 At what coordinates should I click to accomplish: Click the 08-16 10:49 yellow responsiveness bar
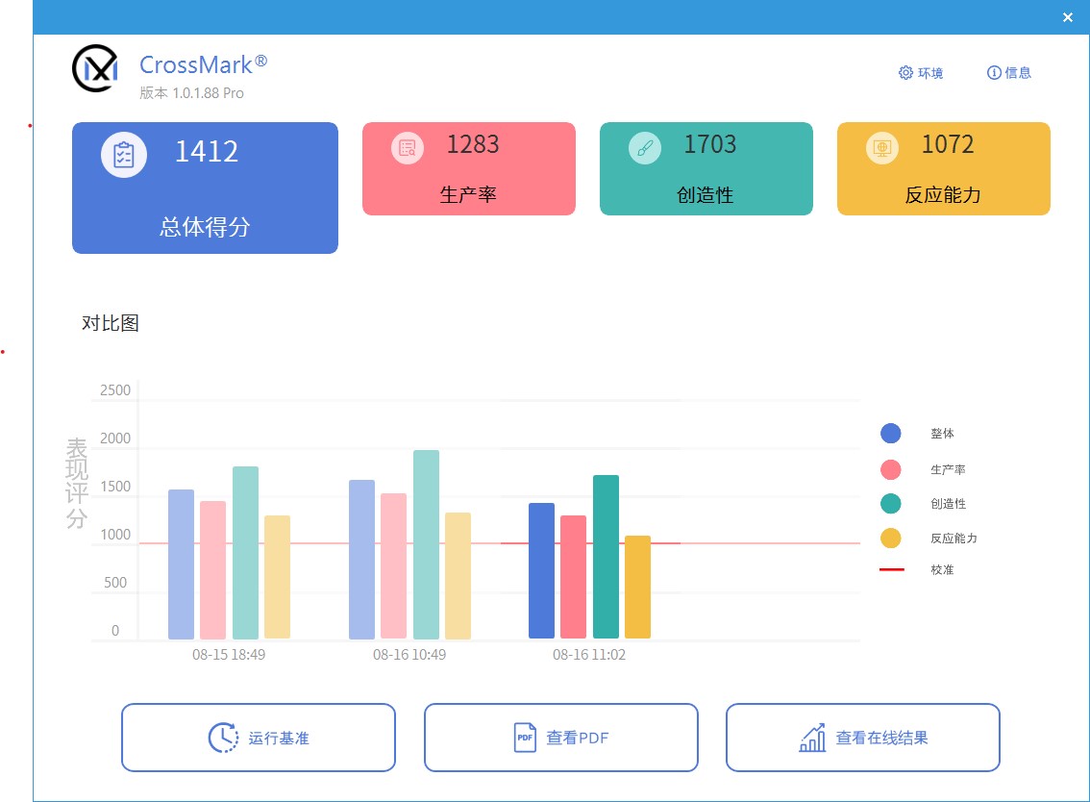[x=458, y=576]
